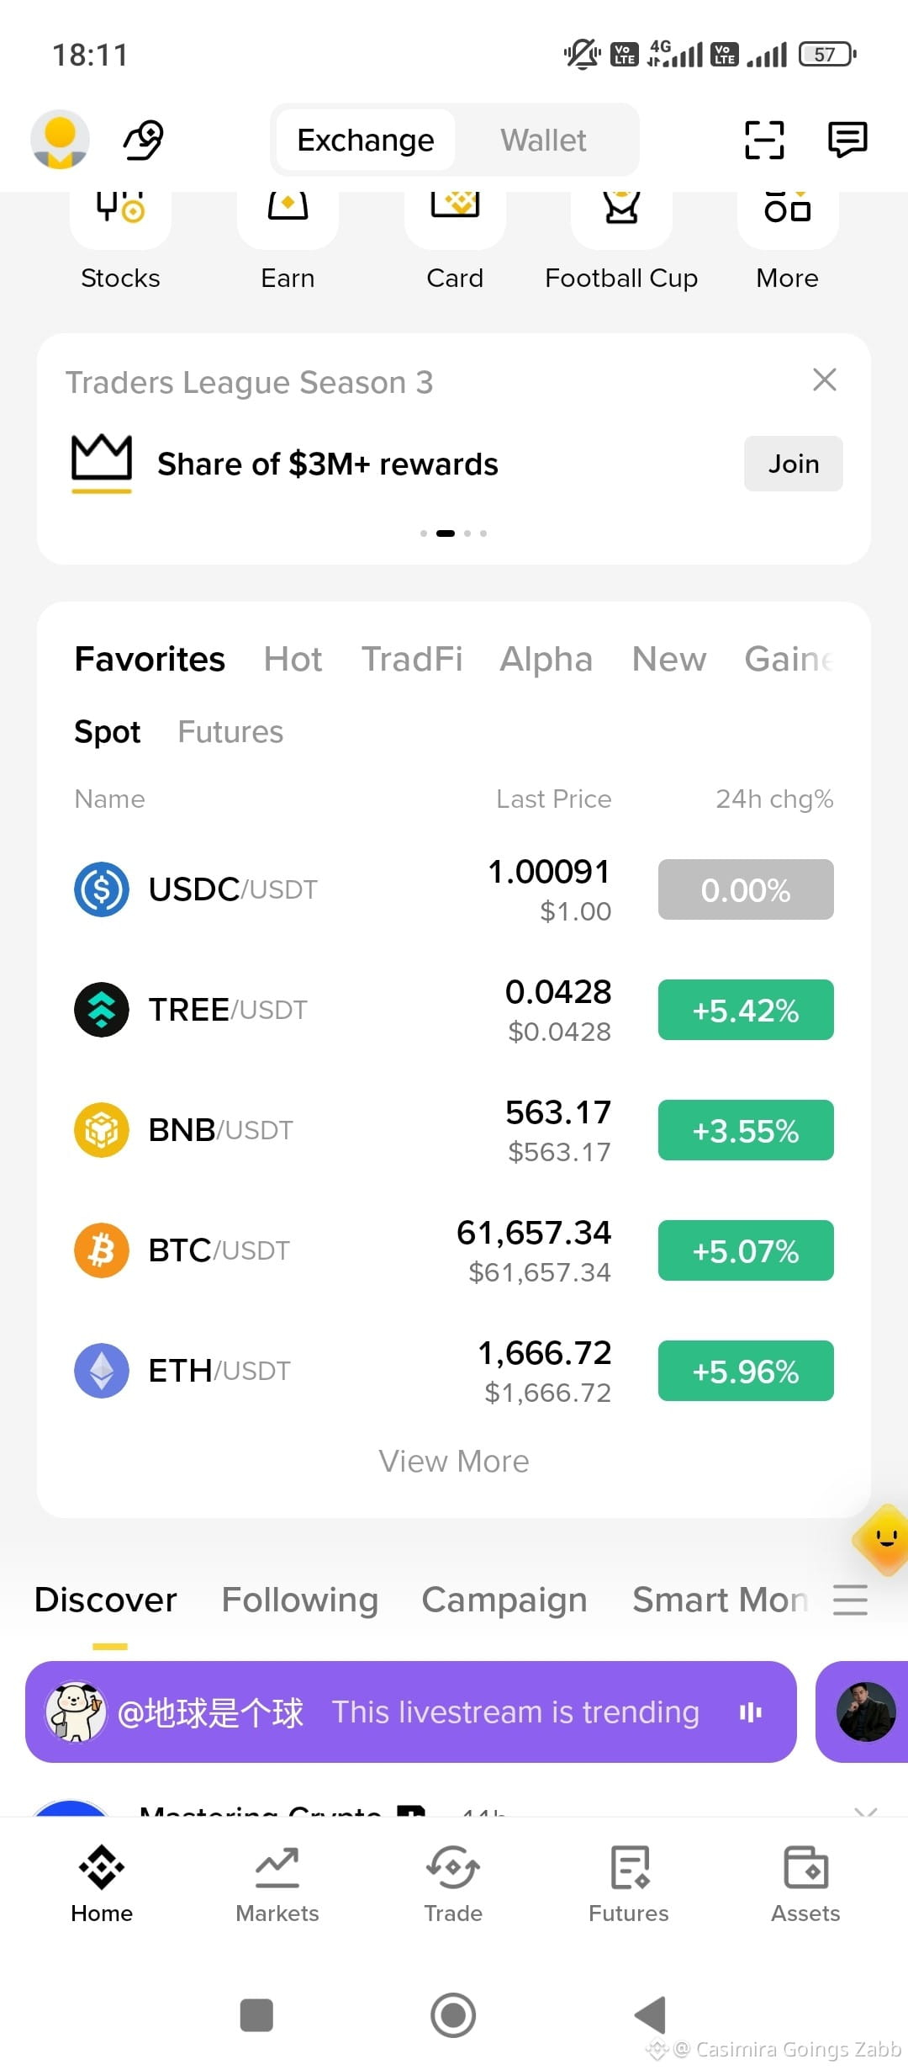
Task: Open the More services icon
Action: (788, 209)
